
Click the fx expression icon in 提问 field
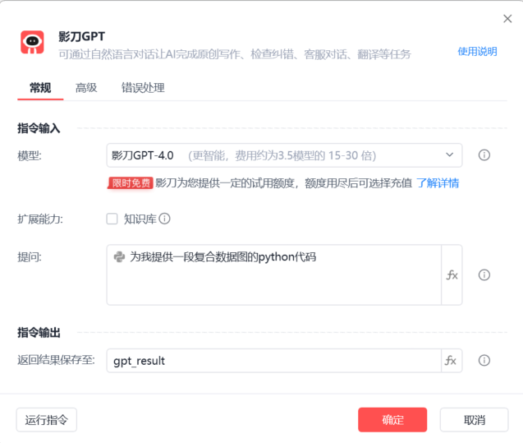click(x=452, y=275)
